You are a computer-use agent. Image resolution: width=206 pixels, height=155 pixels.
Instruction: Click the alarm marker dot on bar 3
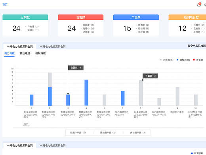point(68,94)
